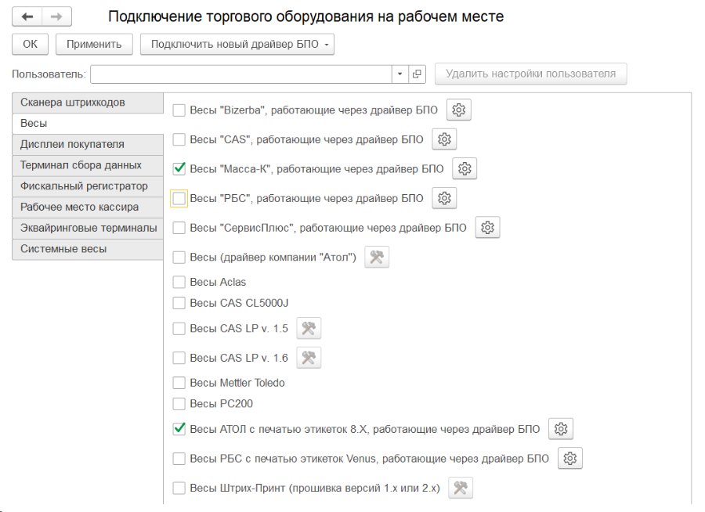Viewport: 705px width, 512px height.
Task: Switch to Системные весы tab
Action: point(88,249)
